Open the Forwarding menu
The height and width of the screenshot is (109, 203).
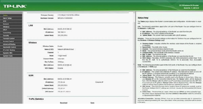pyautogui.click(x=11, y=33)
